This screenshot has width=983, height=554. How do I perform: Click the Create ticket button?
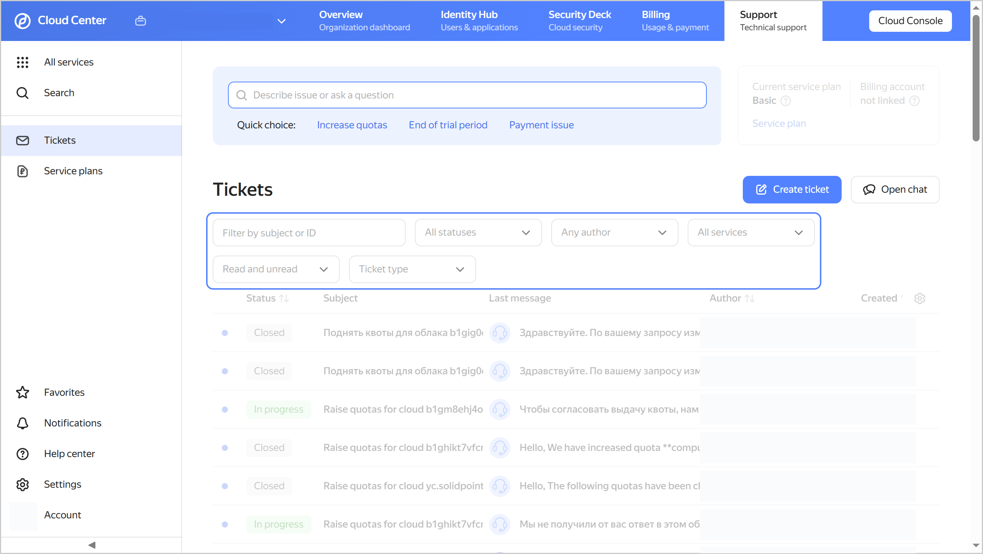(792, 190)
